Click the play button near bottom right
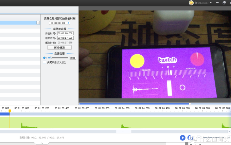 click(x=182, y=138)
